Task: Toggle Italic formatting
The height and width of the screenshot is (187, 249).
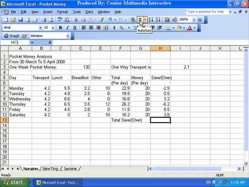Action: (x=67, y=28)
